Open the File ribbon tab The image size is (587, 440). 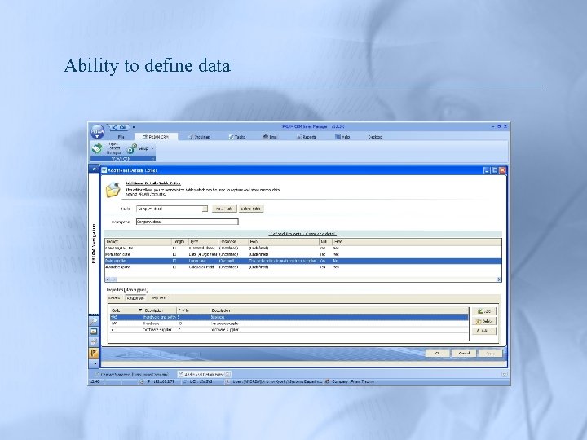pos(121,137)
